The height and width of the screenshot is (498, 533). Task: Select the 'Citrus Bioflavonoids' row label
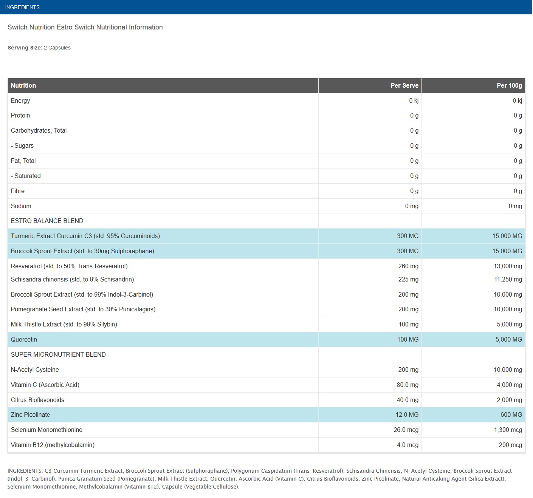tap(37, 400)
